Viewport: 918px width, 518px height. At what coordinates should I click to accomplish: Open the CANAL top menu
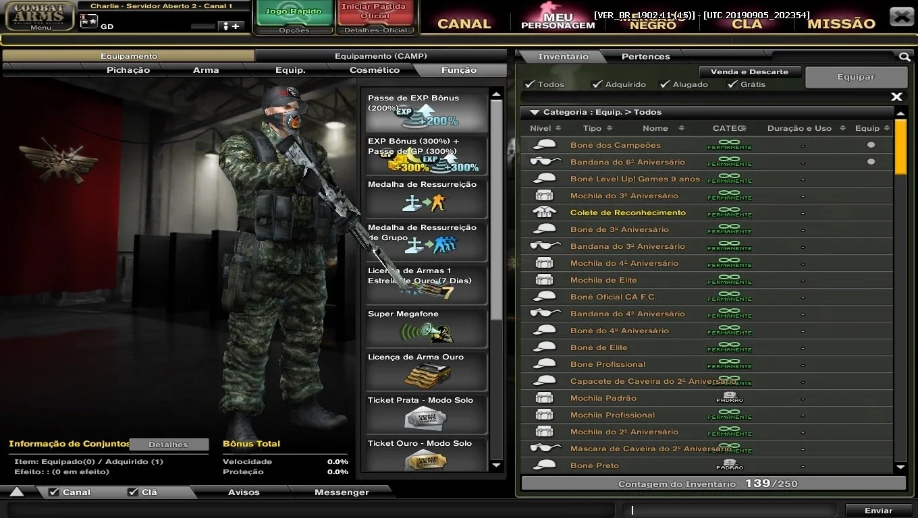click(464, 24)
